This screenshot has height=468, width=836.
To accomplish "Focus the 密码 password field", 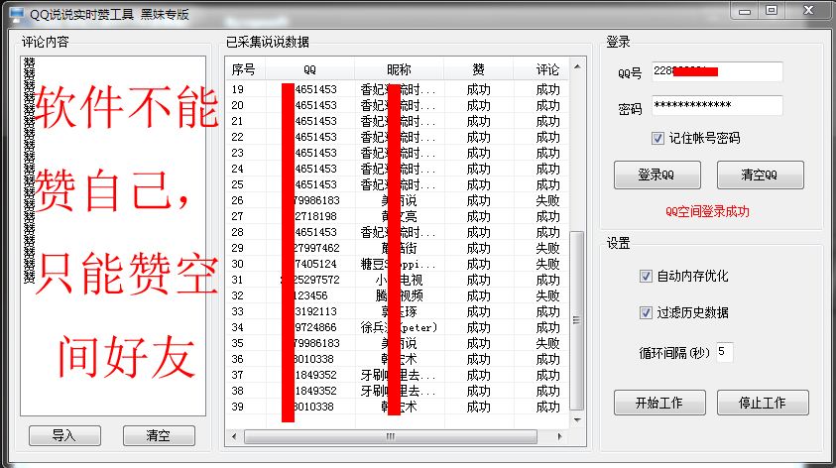I will coord(716,105).
